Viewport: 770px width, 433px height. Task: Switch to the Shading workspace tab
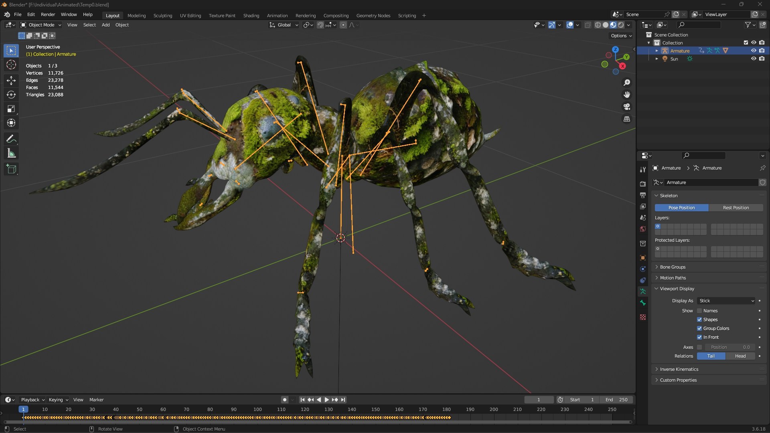point(251,15)
